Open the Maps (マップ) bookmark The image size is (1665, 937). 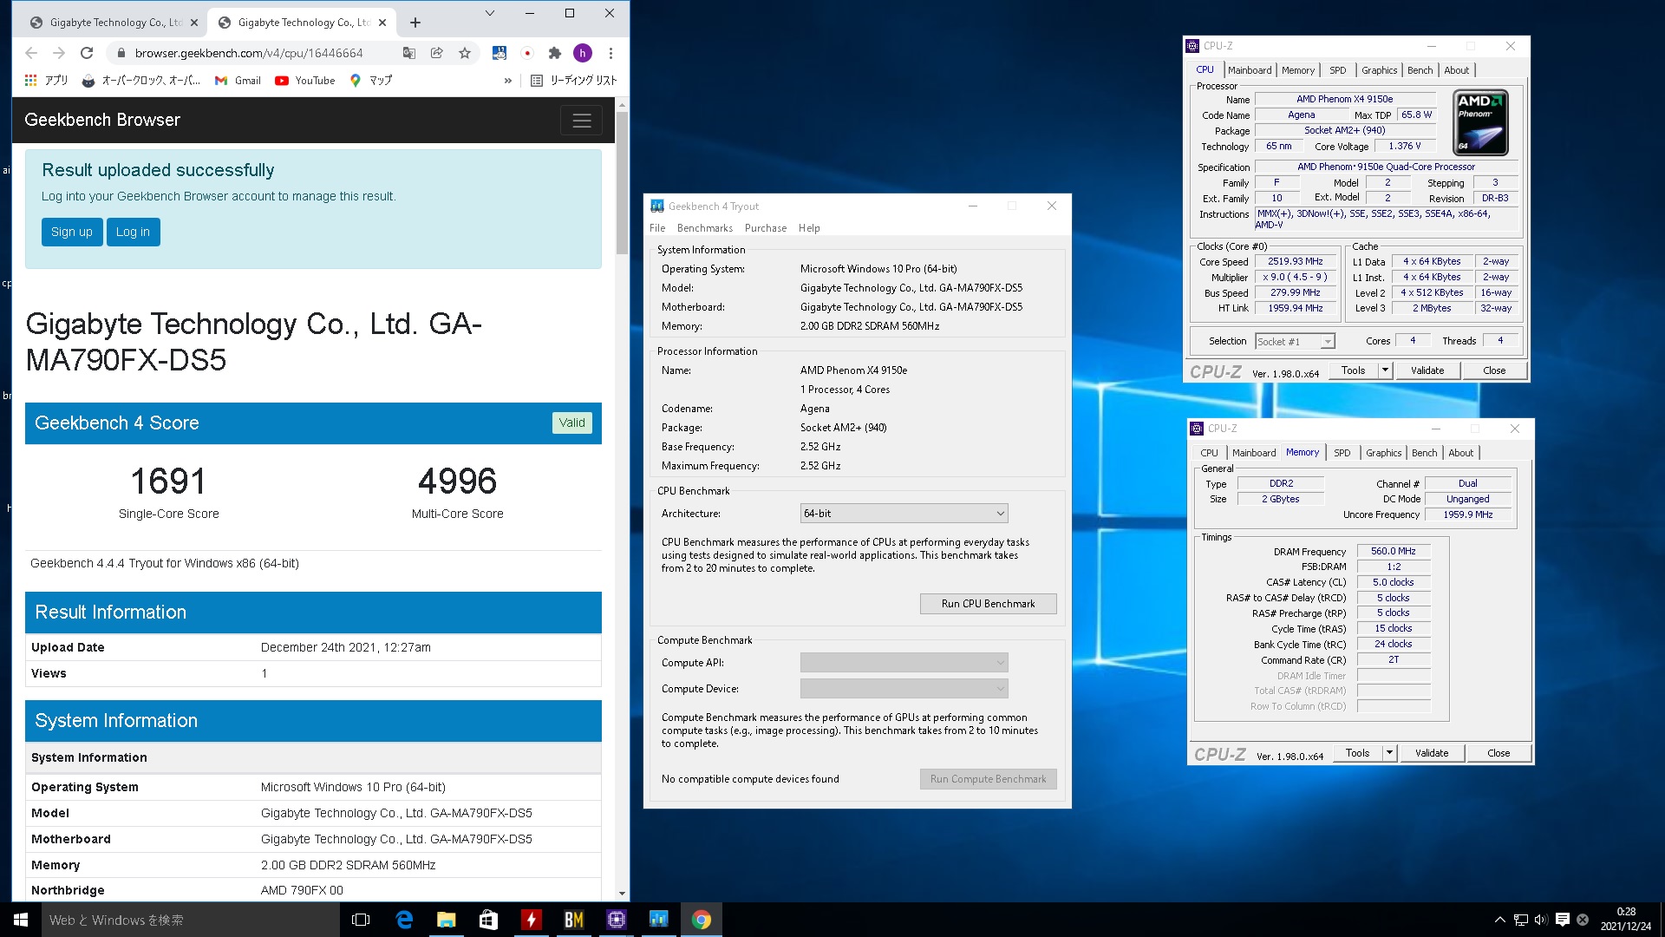click(x=371, y=80)
